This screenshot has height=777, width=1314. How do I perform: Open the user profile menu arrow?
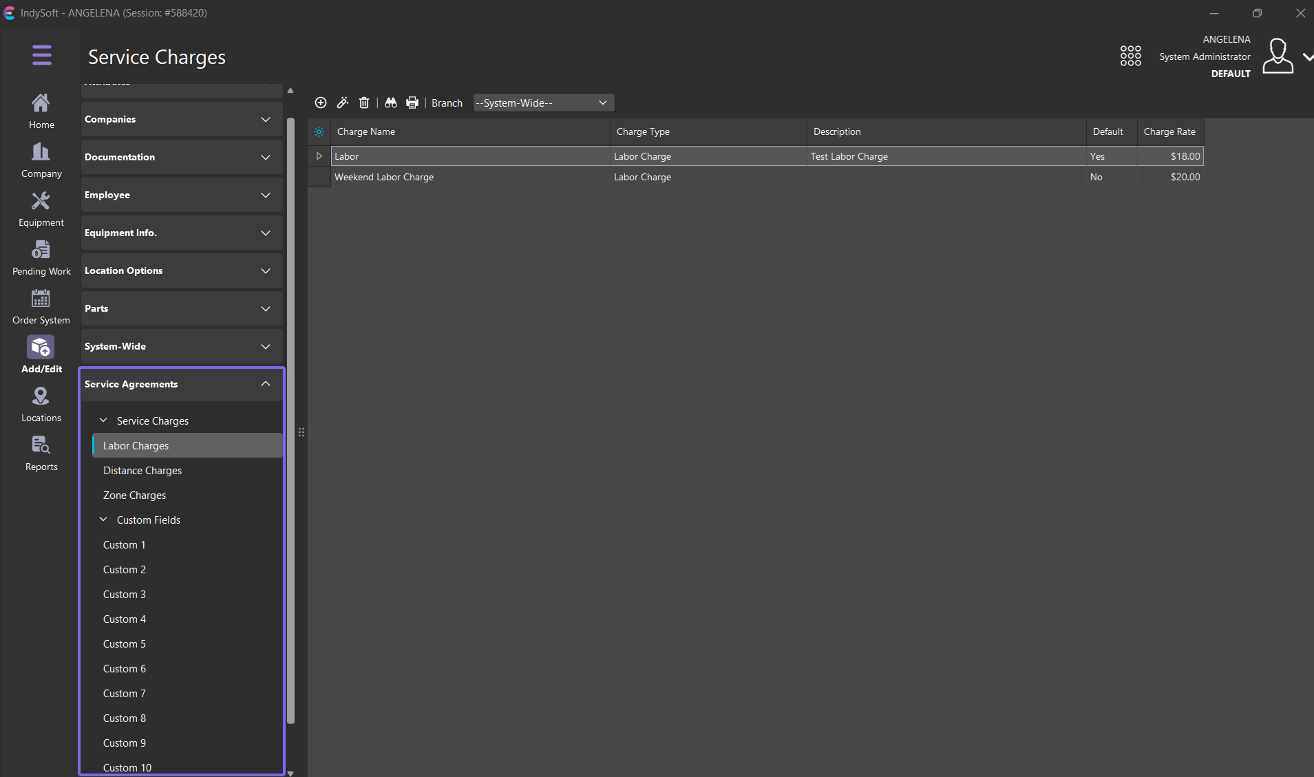point(1306,57)
